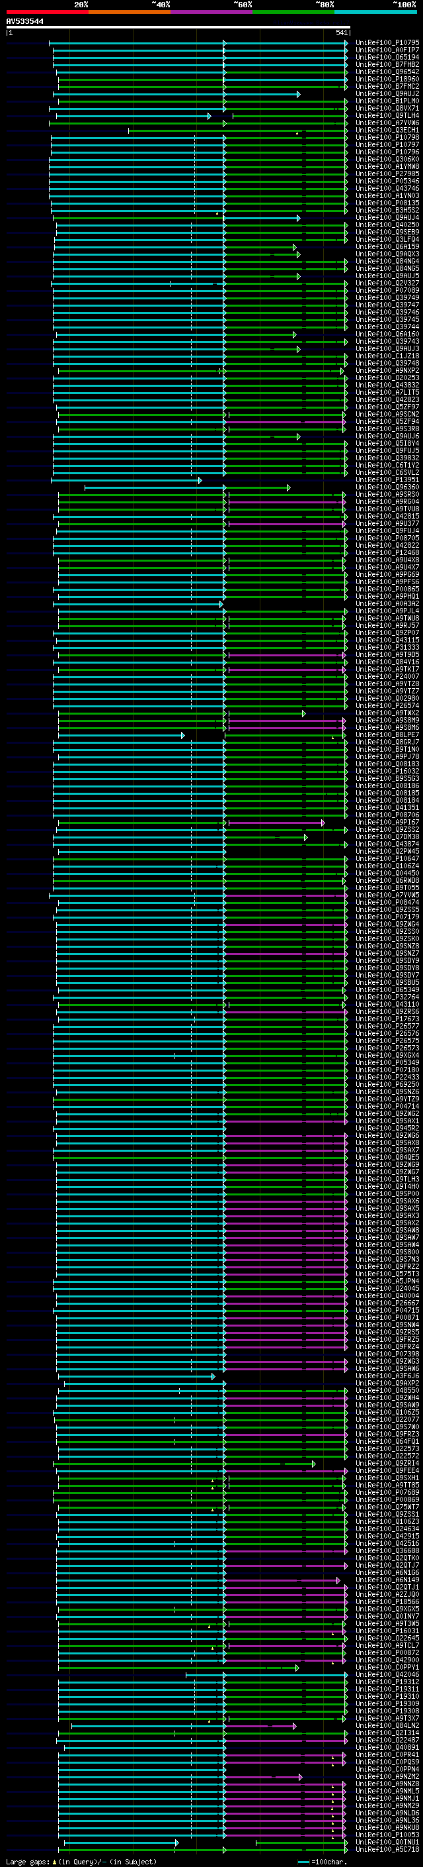The image size is (423, 1867).
Task: Click the white query sequence ruler bar
Action: 178,28
